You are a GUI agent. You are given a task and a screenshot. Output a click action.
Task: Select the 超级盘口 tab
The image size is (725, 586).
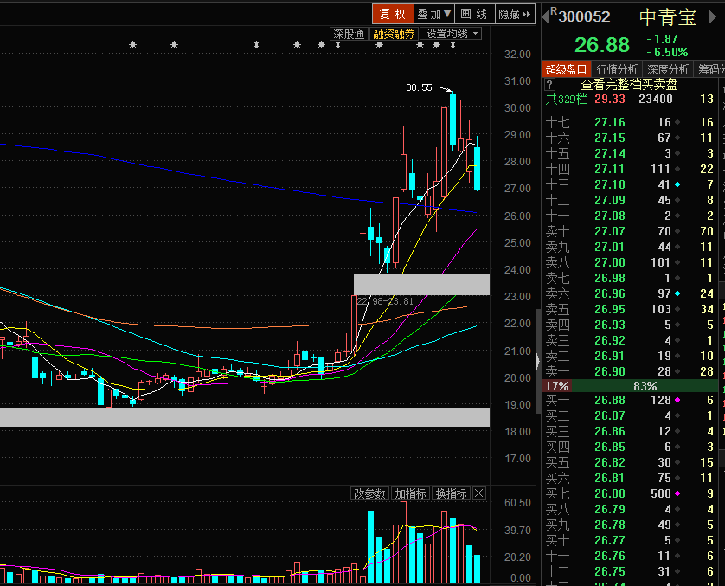566,69
